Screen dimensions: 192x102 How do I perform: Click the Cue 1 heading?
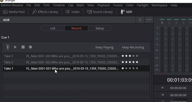tap(5, 37)
